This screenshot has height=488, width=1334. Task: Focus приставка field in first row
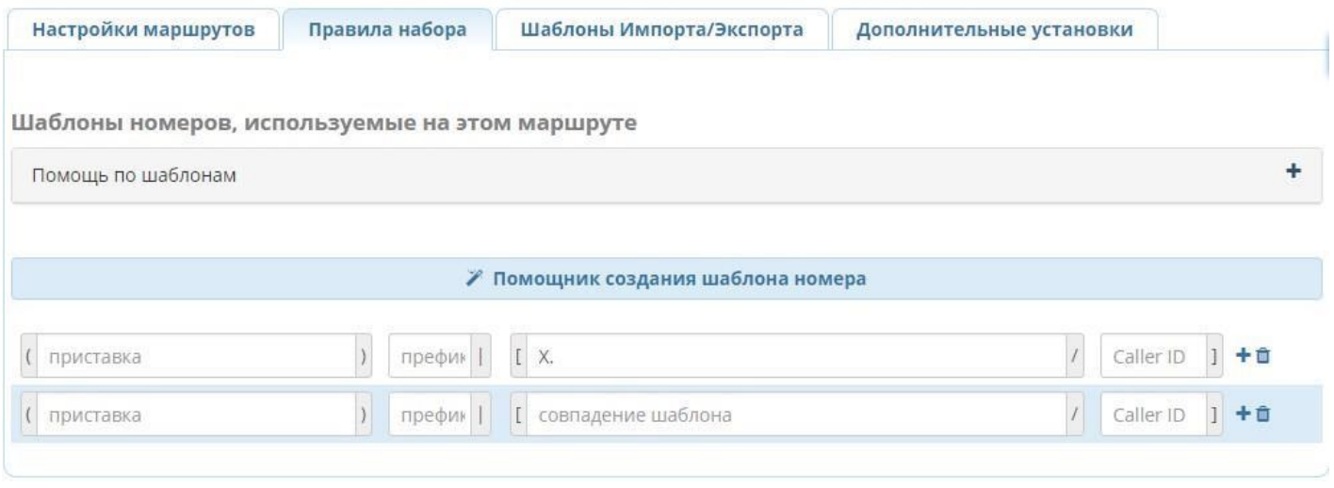coord(196,358)
